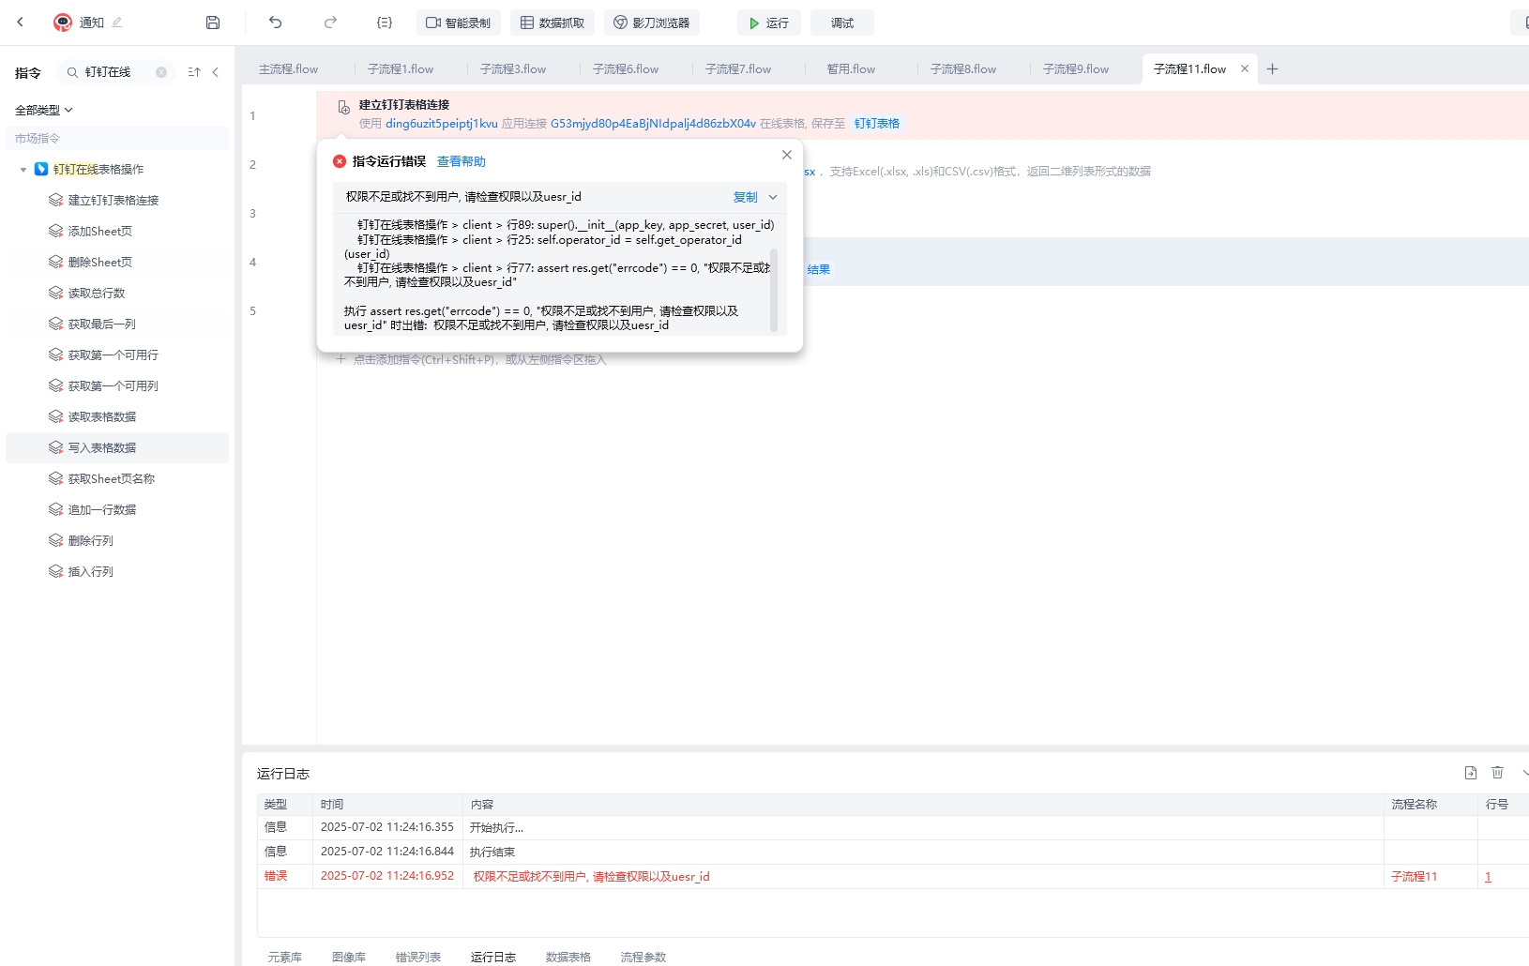Select 读取表格数据 command
The width and height of the screenshot is (1529, 966).
(x=102, y=417)
